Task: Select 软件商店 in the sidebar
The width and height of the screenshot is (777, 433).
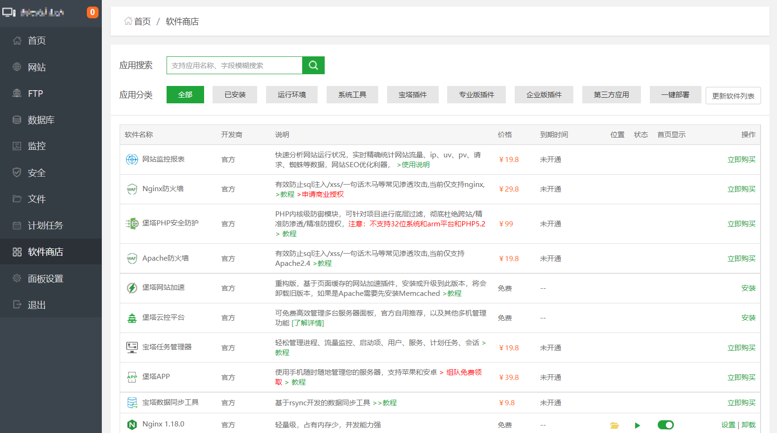Action: [x=51, y=252]
